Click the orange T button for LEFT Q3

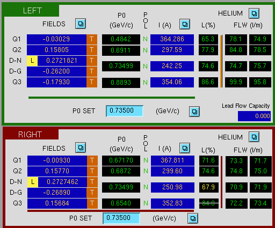(x=92, y=82)
